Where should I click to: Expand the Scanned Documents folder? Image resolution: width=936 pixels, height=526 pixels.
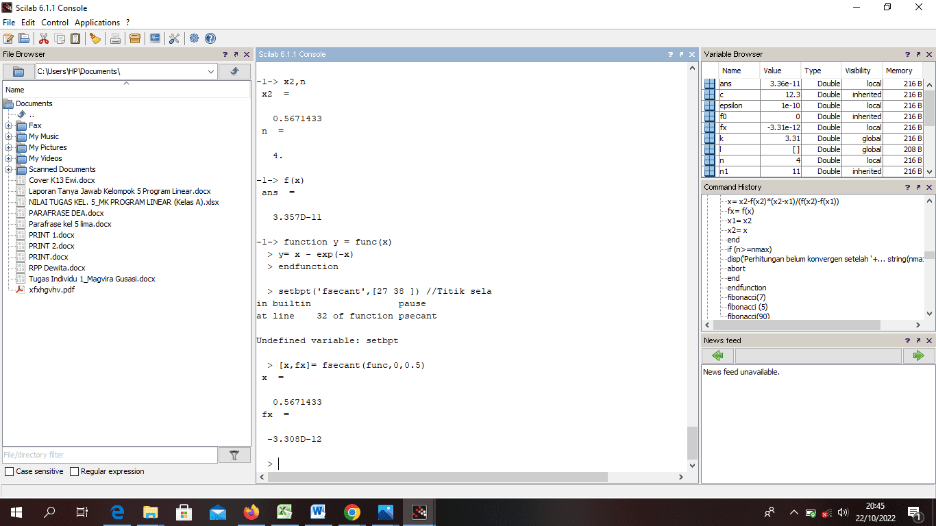(8, 169)
